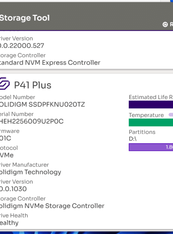173x234 pixels.
Task: Click the Solidigm logo beside P41 Plus
Action: [5, 84]
